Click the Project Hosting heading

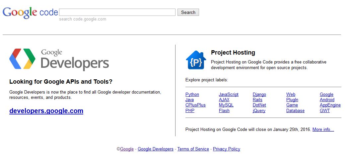tap(233, 53)
